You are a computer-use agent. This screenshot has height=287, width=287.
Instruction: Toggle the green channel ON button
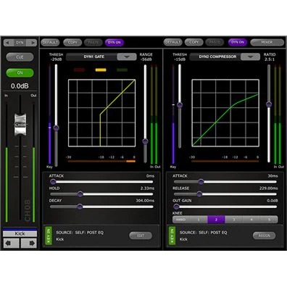[x=20, y=72]
